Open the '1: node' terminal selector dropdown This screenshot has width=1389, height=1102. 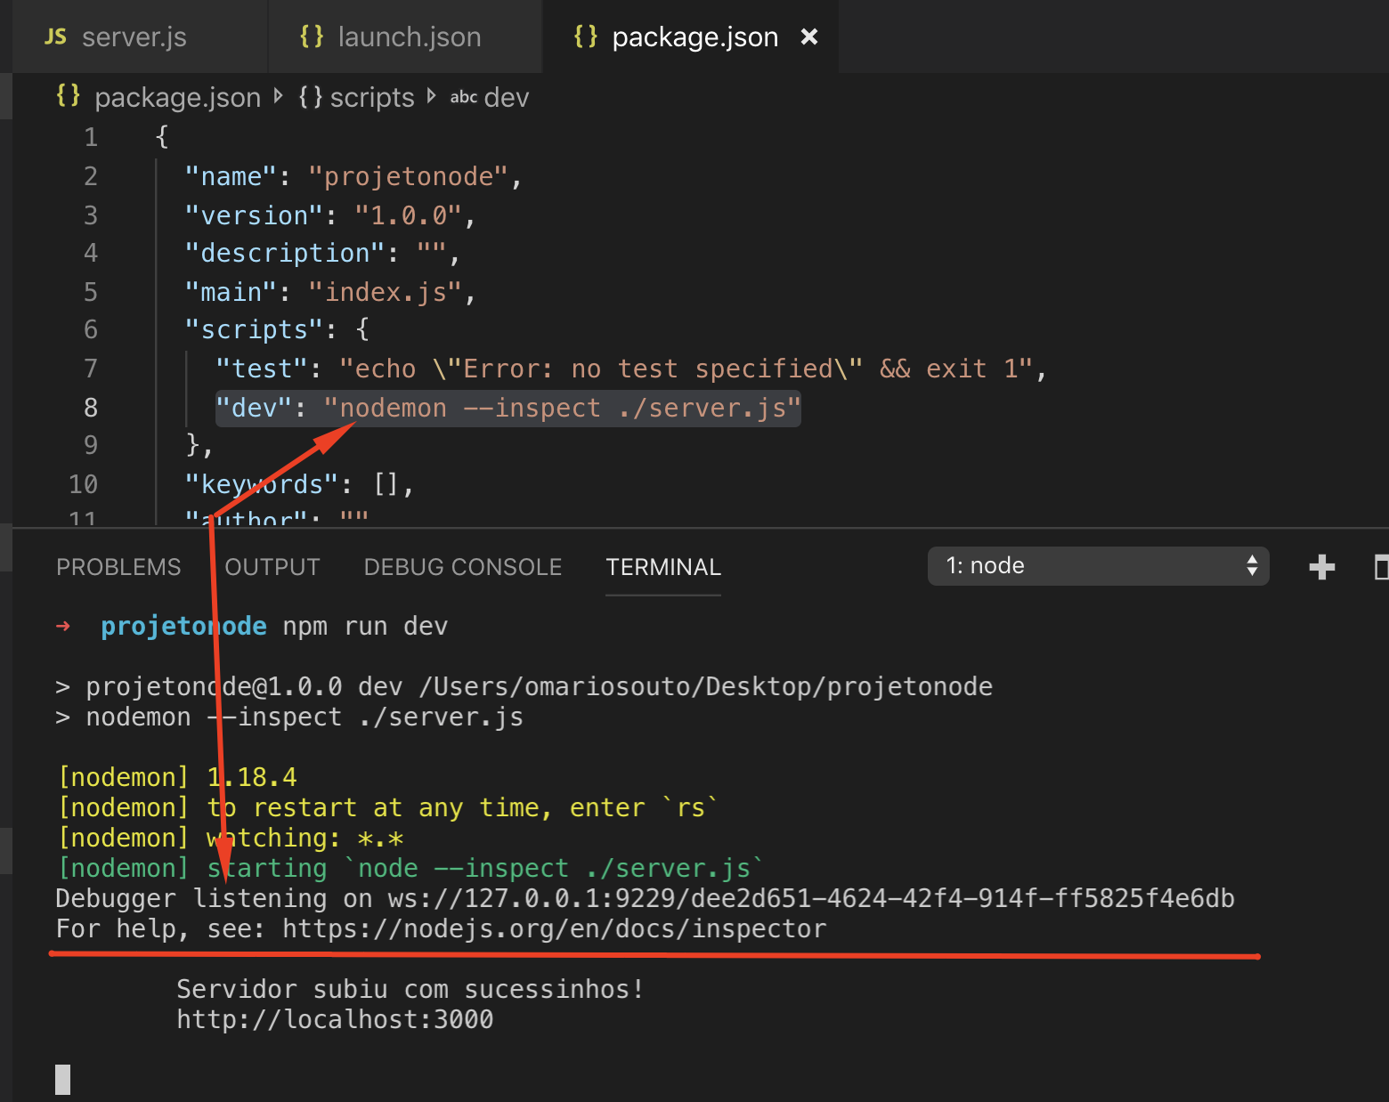coord(1098,565)
